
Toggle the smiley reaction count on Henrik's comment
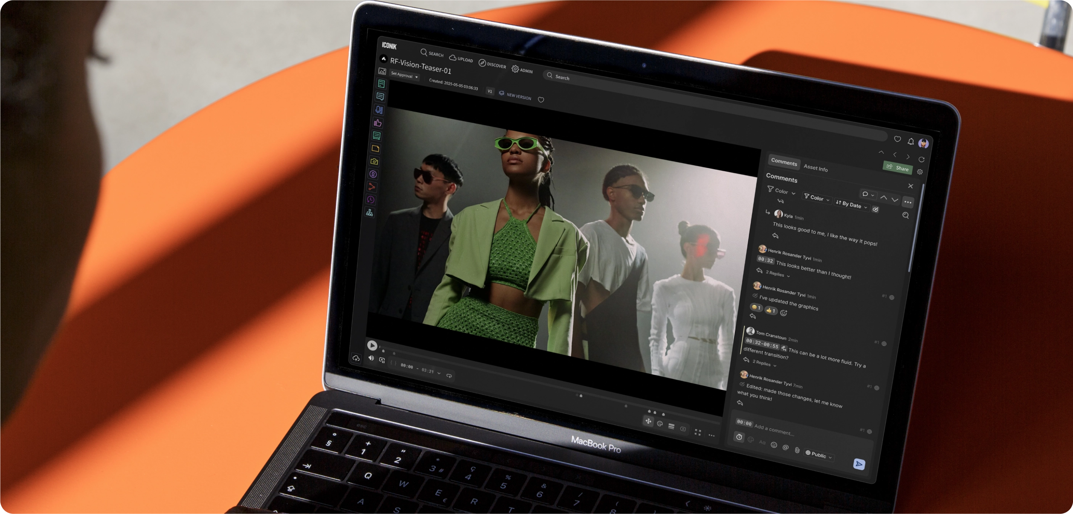pyautogui.click(x=756, y=307)
